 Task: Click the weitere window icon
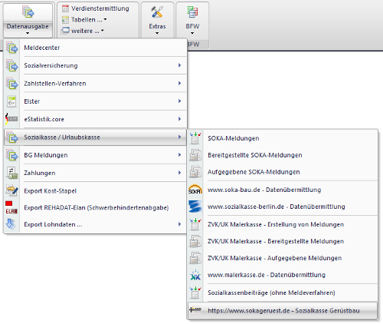(x=65, y=31)
